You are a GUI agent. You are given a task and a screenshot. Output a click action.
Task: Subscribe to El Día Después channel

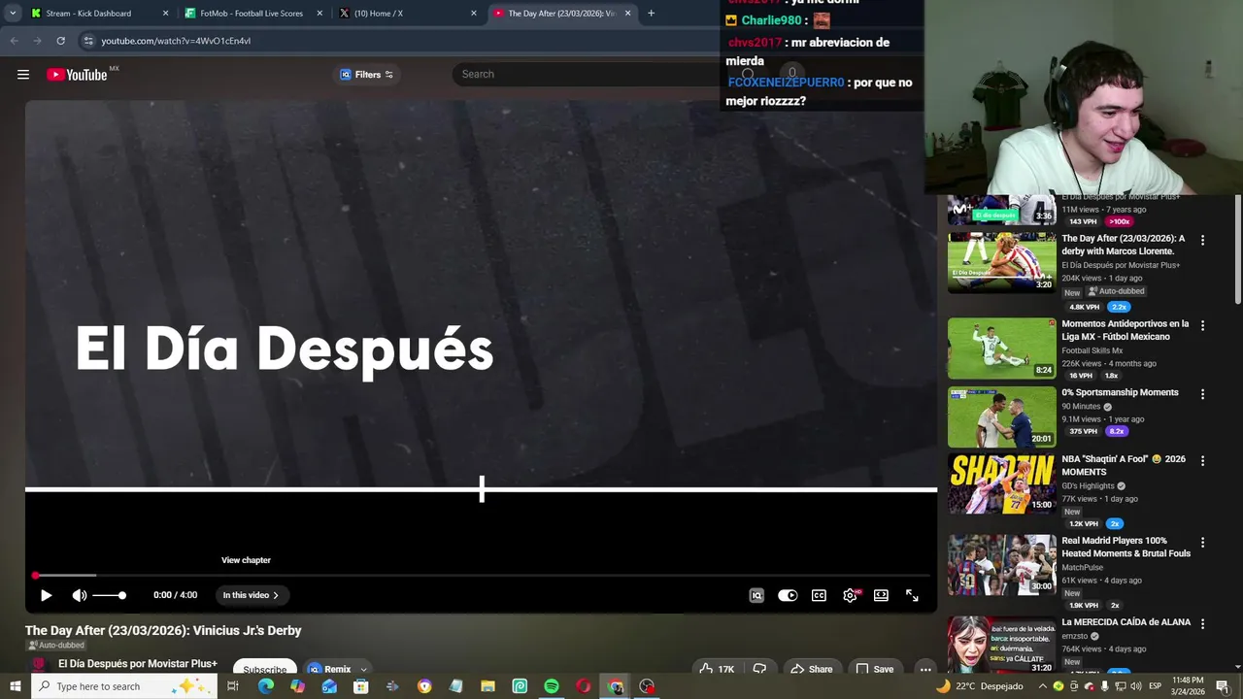pyautogui.click(x=264, y=669)
